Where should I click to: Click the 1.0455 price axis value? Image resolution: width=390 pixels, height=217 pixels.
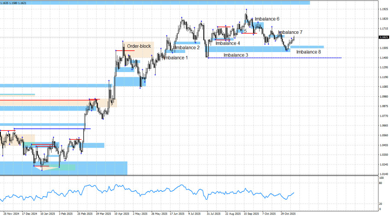point(384,145)
